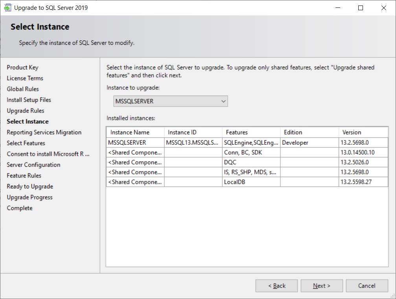Select the Shared Components row for DQC
This screenshot has width=396, height=299.
coord(247,162)
